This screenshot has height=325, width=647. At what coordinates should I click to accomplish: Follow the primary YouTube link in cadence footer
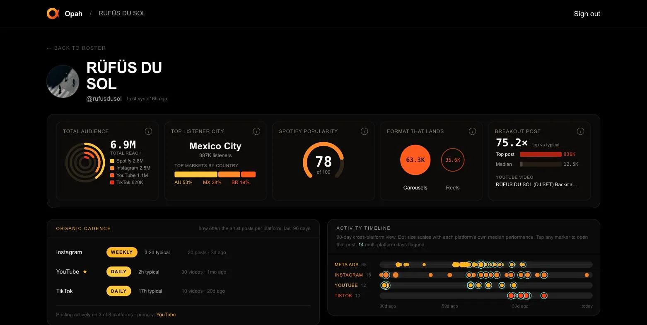[166, 315]
